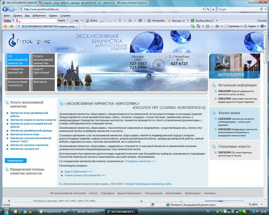Open the Файл menu
This screenshot has height=215, width=269.
7,16
